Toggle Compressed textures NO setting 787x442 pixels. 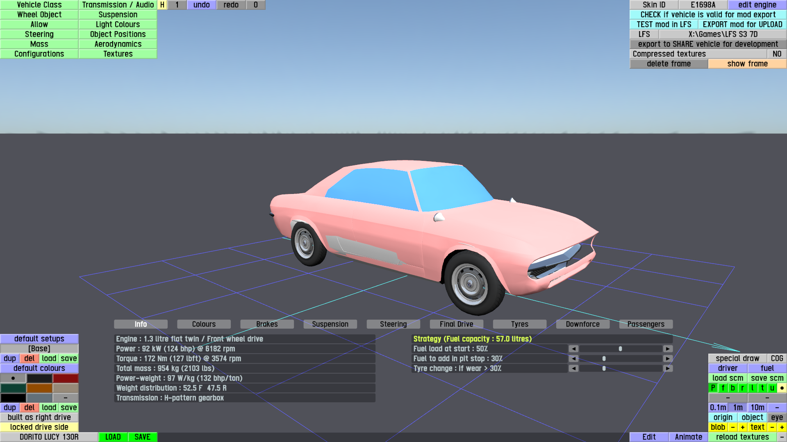(x=776, y=54)
